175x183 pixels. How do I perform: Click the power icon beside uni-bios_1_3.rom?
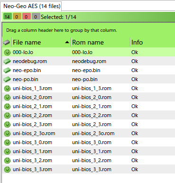pos(7,88)
